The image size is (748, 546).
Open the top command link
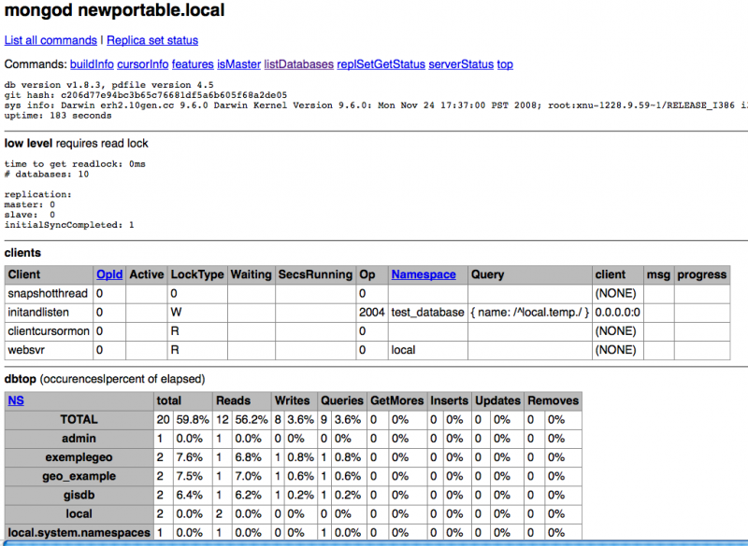[505, 64]
